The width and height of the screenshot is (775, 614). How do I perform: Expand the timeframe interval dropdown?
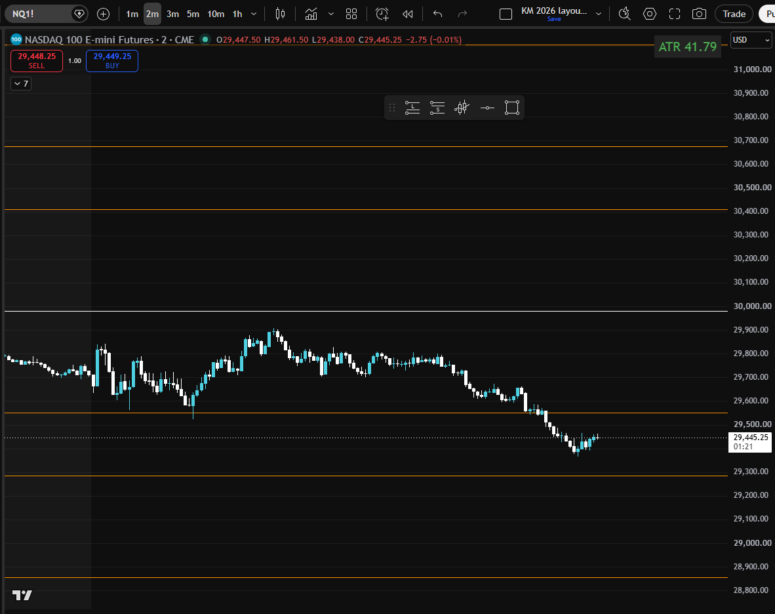tap(254, 14)
